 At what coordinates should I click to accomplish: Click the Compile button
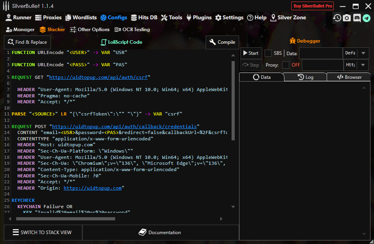222,42
